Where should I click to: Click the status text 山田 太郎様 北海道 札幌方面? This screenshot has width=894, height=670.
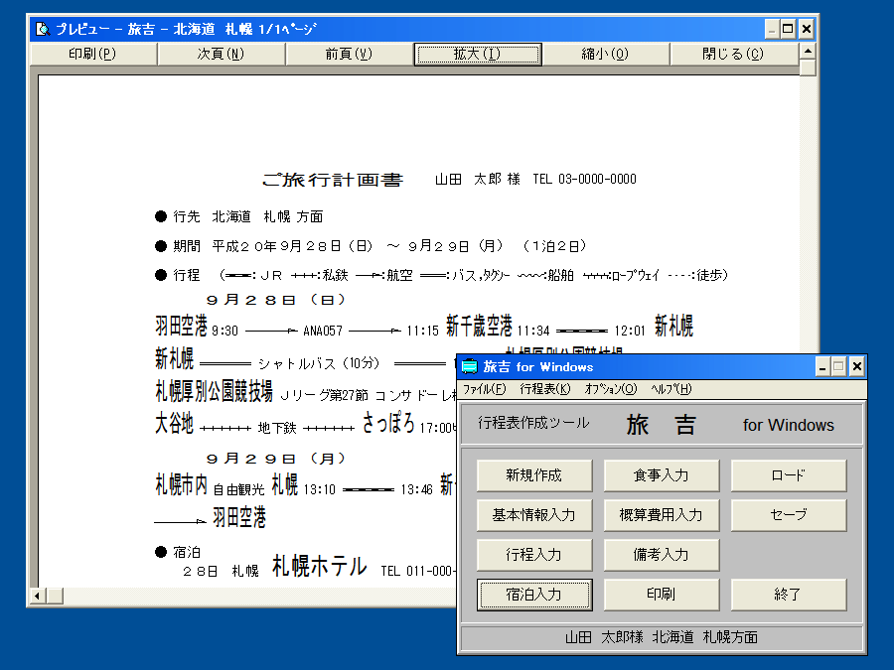662,637
